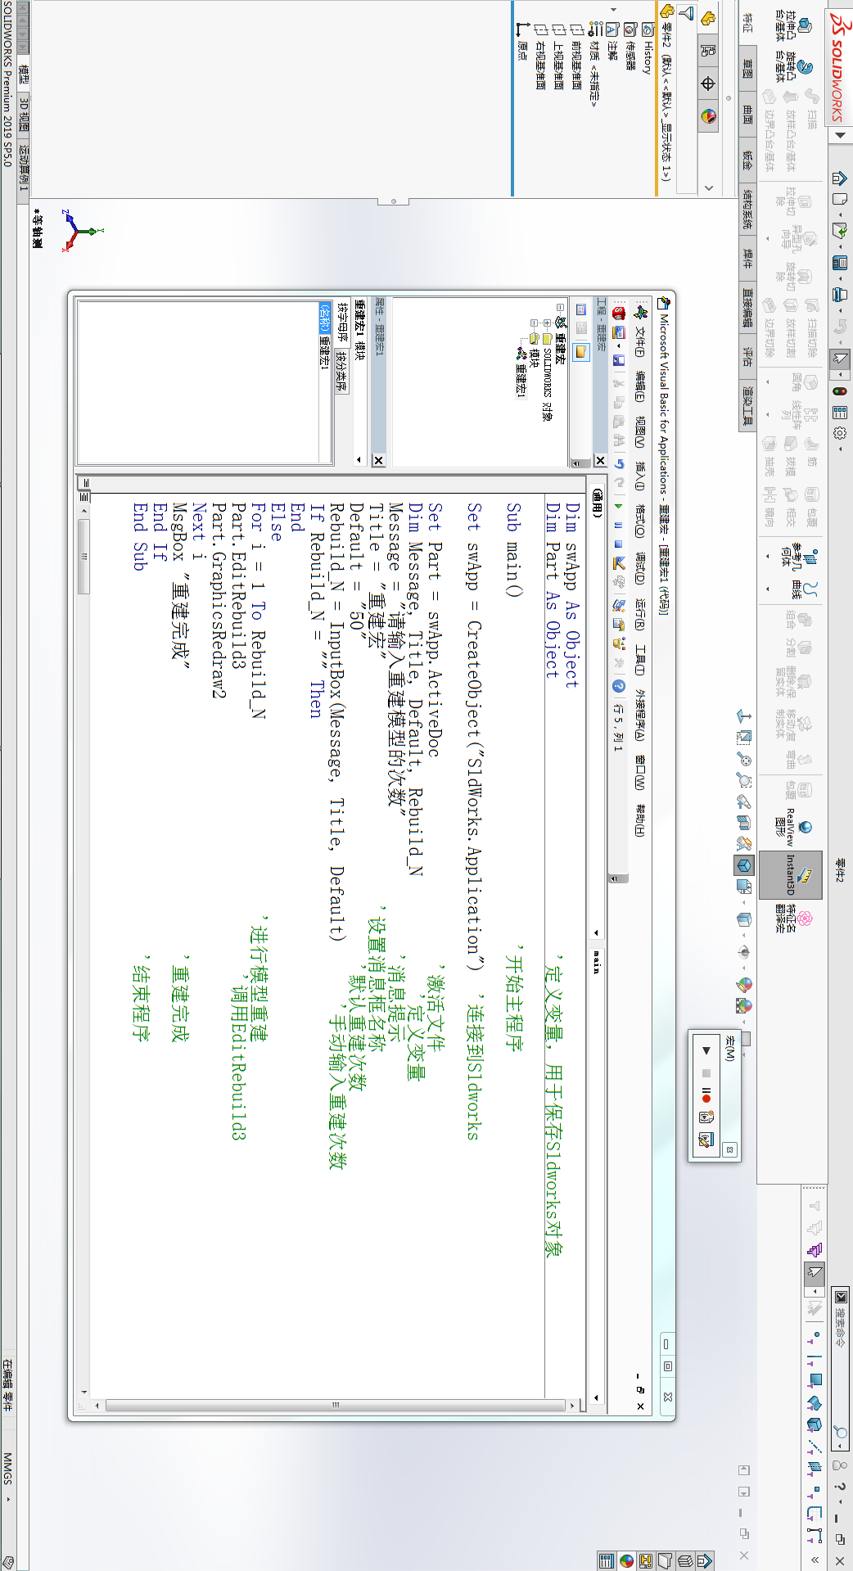
Task: Click New document icon in SolidWorks toolbar
Action: (x=839, y=199)
